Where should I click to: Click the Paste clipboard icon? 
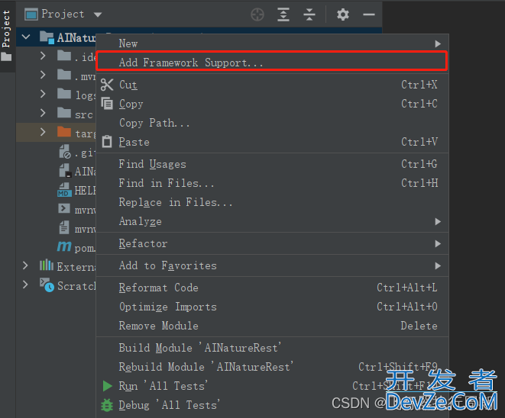tap(107, 141)
